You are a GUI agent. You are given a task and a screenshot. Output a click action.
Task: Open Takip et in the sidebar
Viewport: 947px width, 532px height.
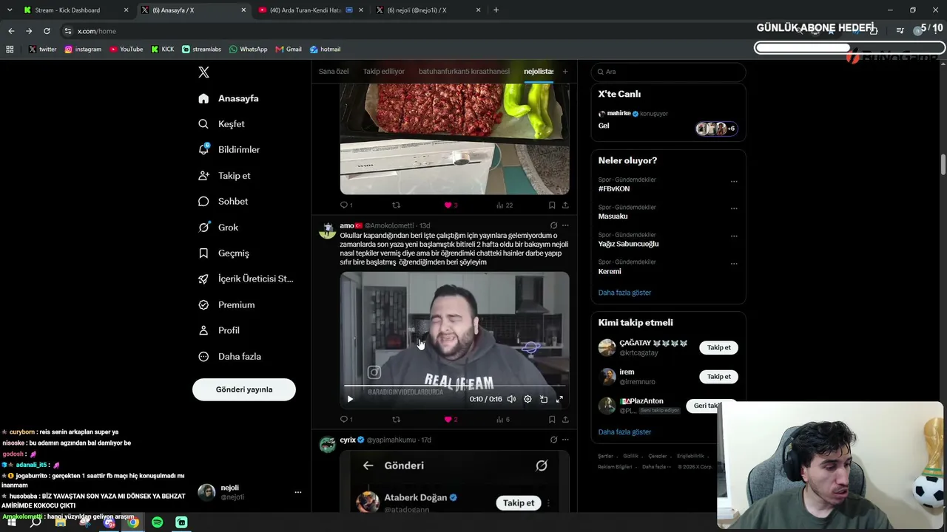(224, 176)
